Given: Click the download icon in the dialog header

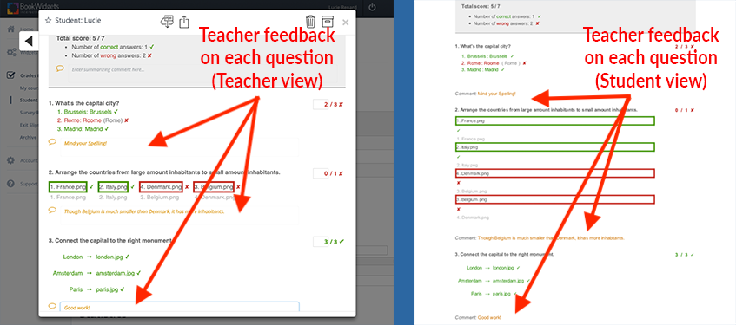Looking at the screenshot, I should tap(167, 21).
